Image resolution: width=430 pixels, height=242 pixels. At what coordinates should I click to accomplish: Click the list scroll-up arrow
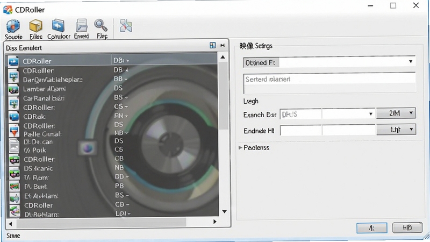(x=223, y=57)
